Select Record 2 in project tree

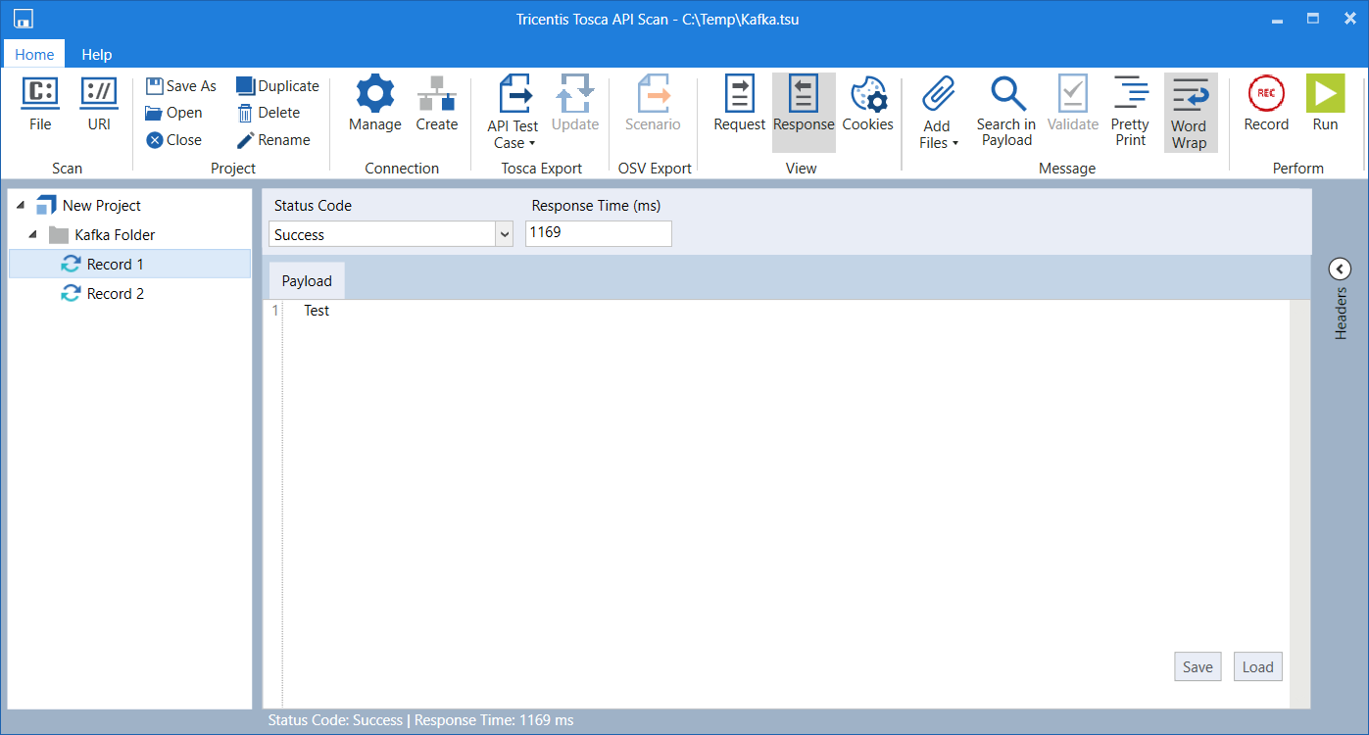click(115, 294)
